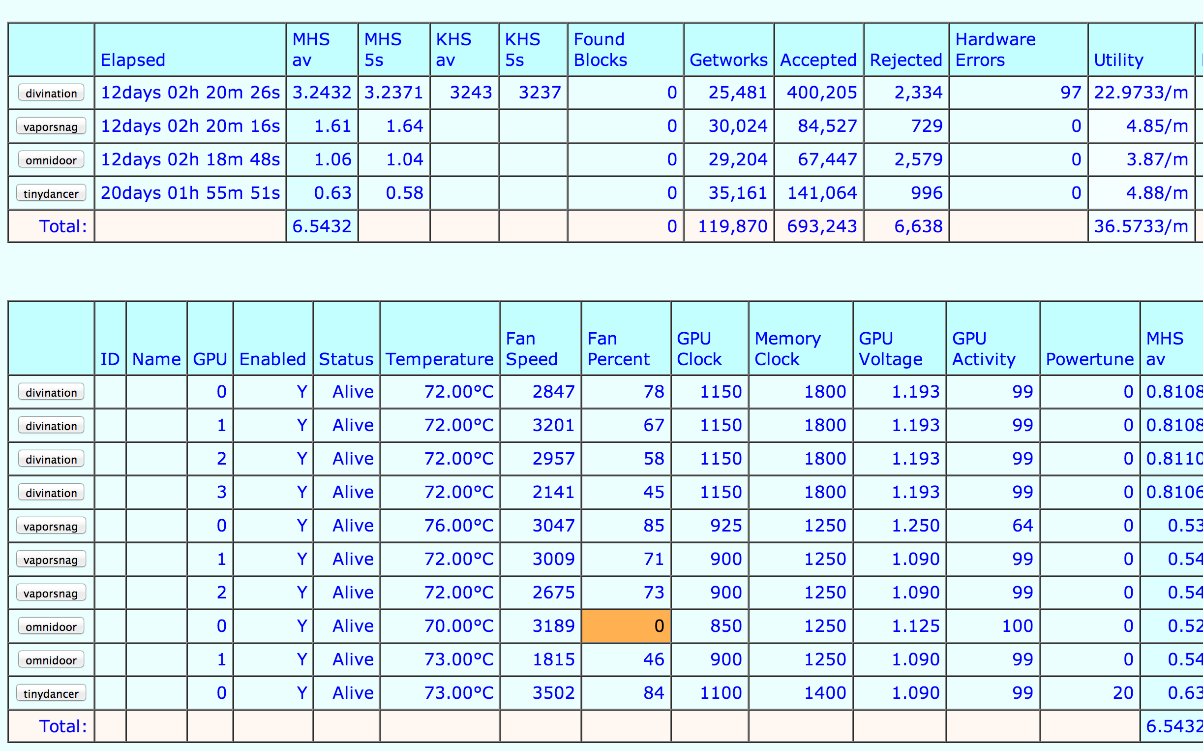Click the KHS av value 3243
This screenshot has height=751, width=1203.
pyautogui.click(x=471, y=93)
